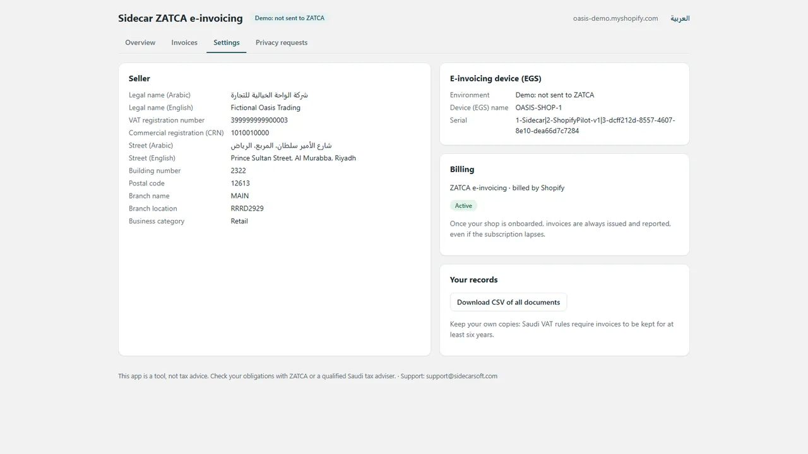Click the Arabic street address value
The width and height of the screenshot is (808, 454).
coord(282,146)
